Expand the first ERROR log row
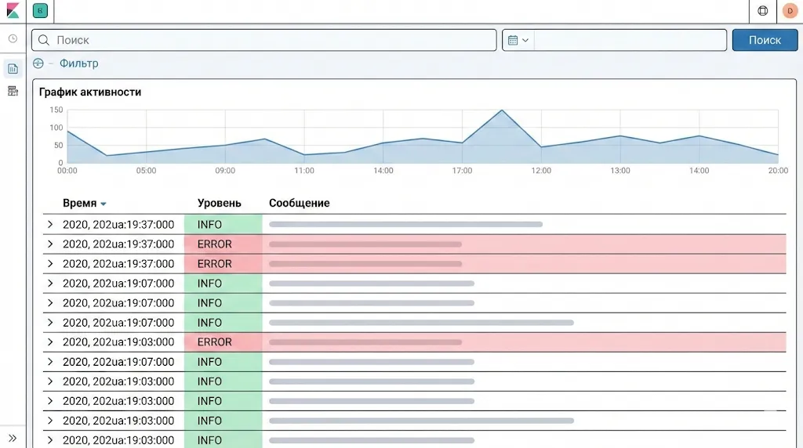The height and width of the screenshot is (448, 803). pos(50,244)
